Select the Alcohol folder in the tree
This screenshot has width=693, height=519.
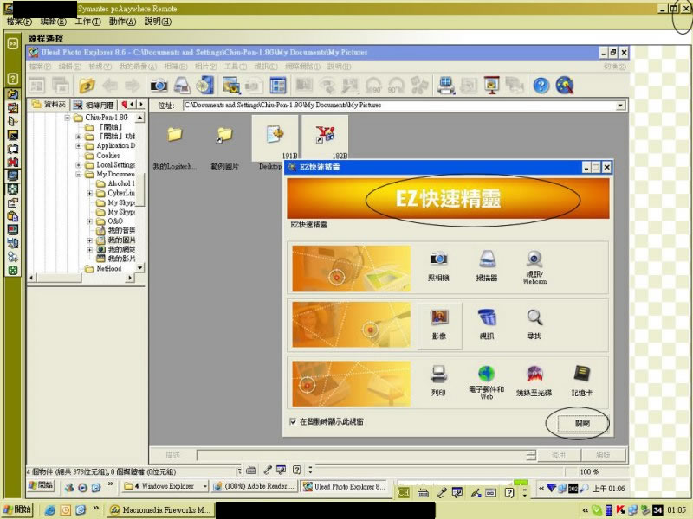(x=116, y=183)
